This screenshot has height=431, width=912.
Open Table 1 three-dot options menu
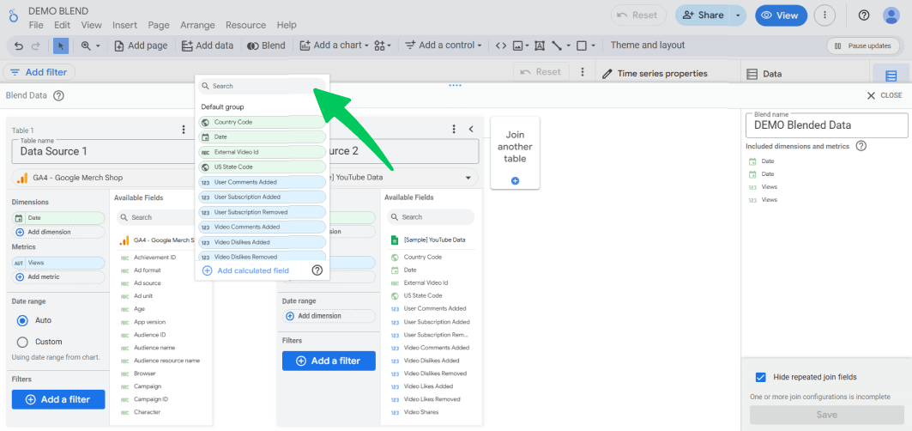183,130
